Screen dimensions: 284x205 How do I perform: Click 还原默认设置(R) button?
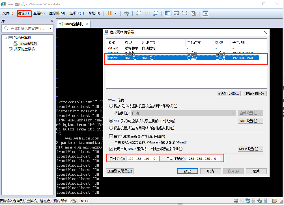tap(120, 171)
